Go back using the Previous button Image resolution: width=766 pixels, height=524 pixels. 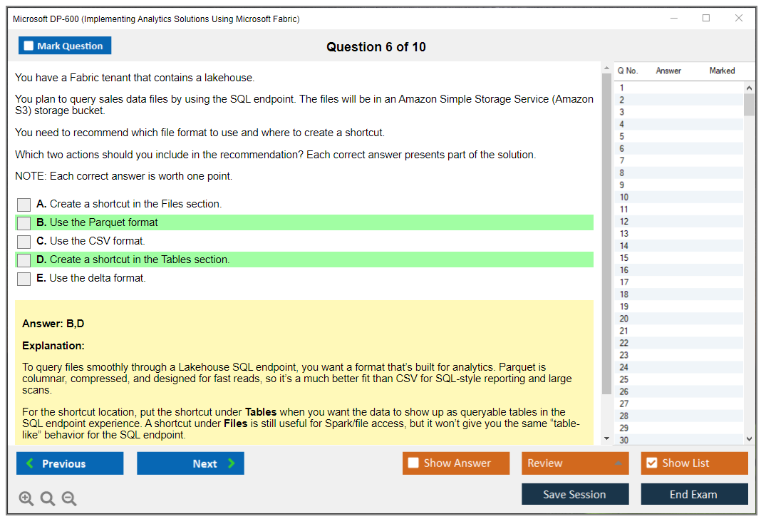[x=69, y=463]
